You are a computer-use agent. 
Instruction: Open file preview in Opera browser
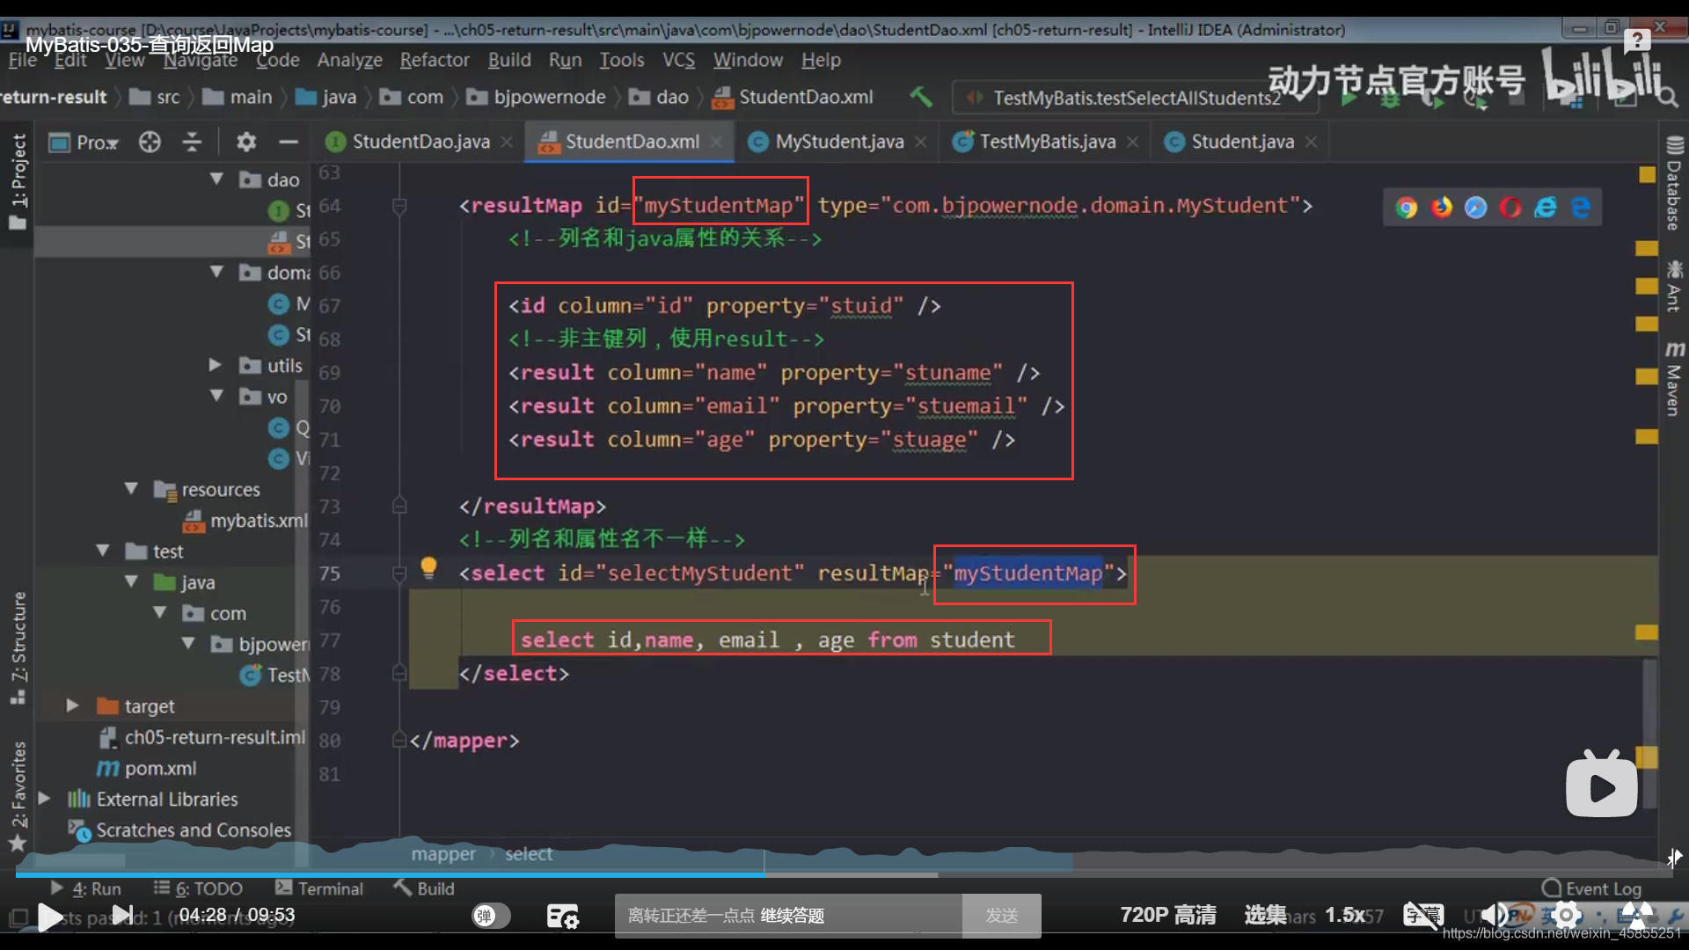pos(1510,208)
